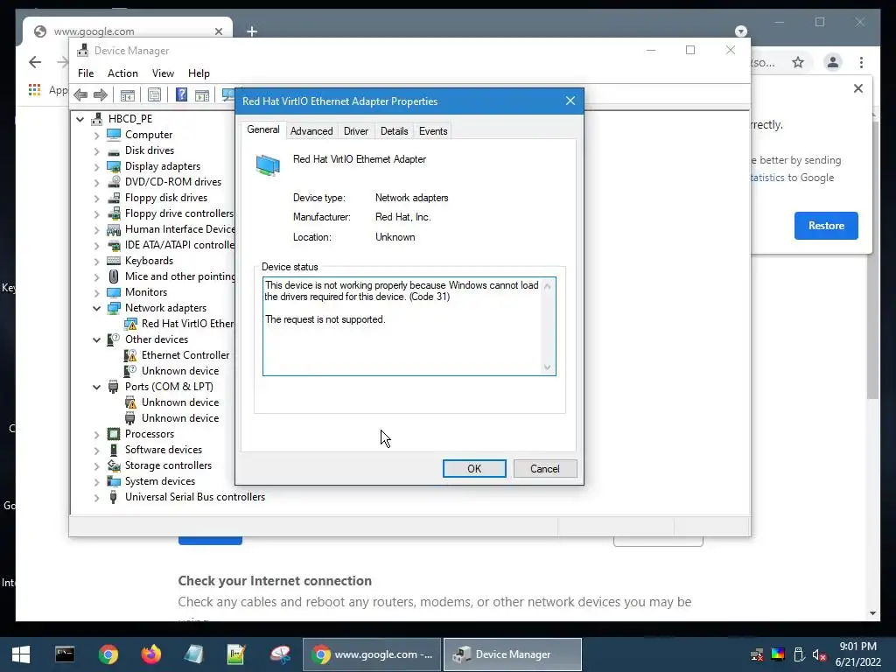Select 'Mice and other pointing' tree row
The image size is (896, 672).
tap(180, 276)
